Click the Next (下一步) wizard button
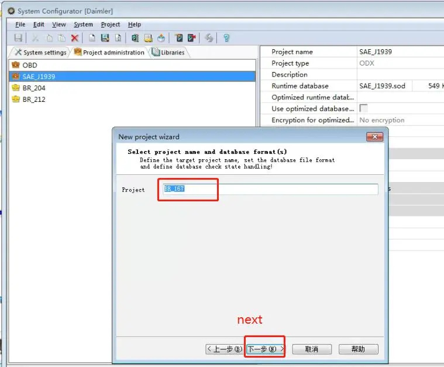The width and height of the screenshot is (444, 367). pyautogui.click(x=265, y=349)
